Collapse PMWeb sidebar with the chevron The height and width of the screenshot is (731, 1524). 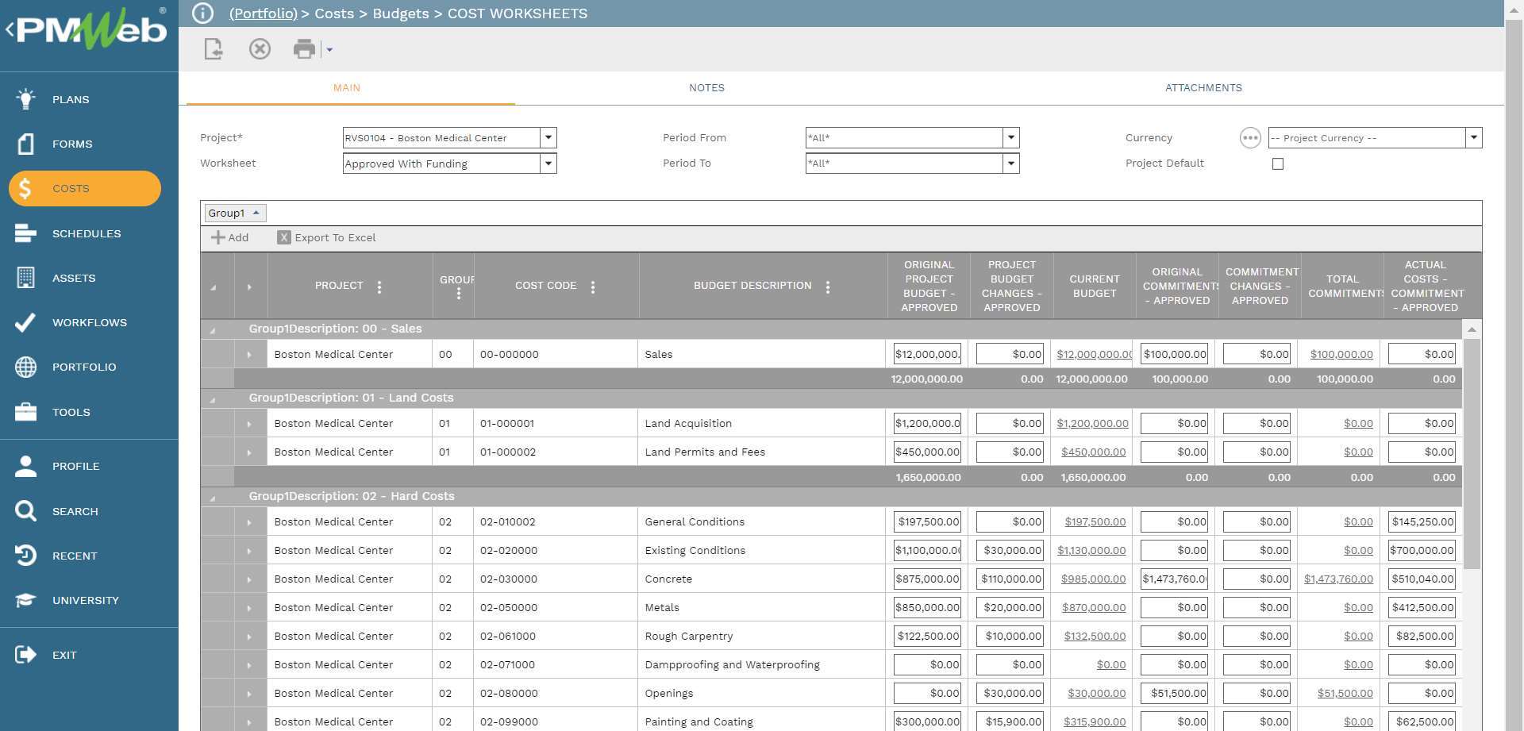point(10,30)
